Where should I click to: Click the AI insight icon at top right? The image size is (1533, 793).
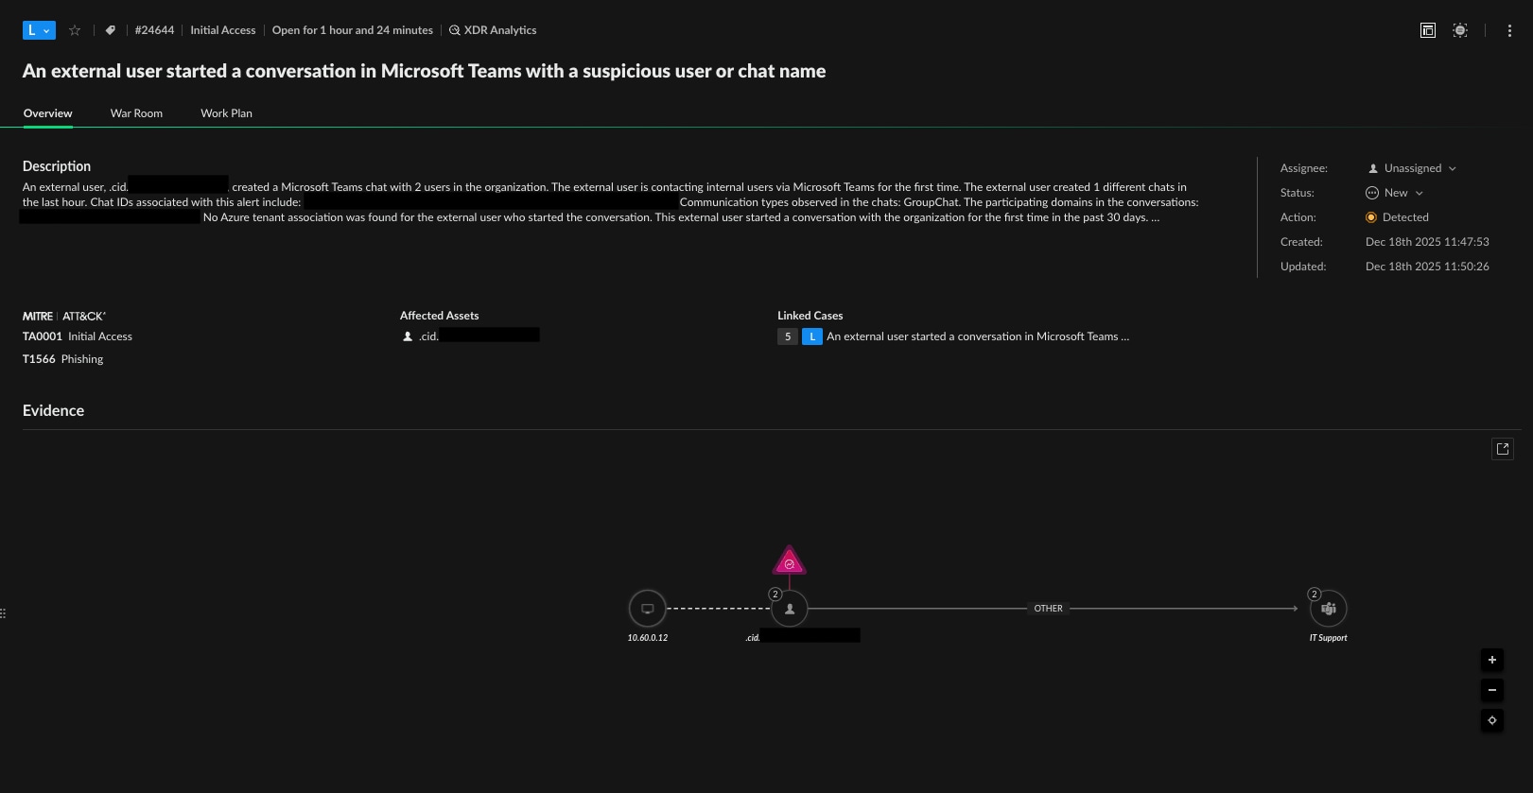click(x=1460, y=30)
